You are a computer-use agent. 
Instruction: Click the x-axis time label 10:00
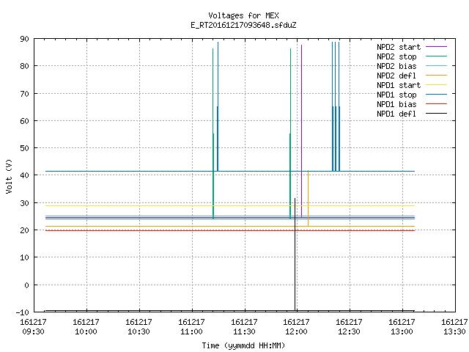click(x=86, y=331)
